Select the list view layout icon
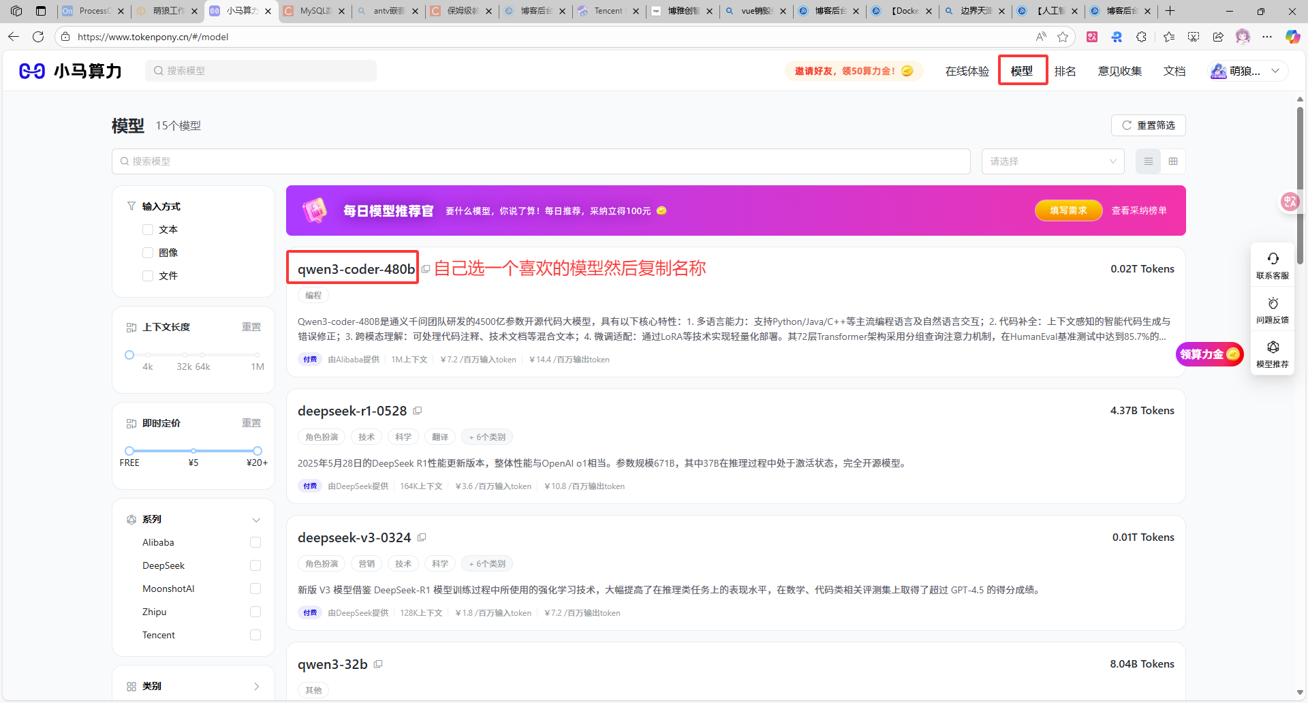 click(x=1148, y=161)
